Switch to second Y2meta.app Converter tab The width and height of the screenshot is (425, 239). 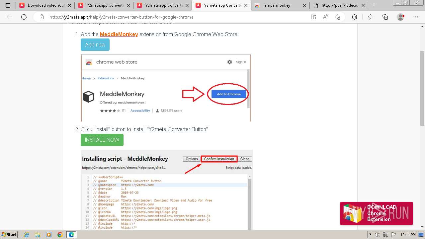104,5
